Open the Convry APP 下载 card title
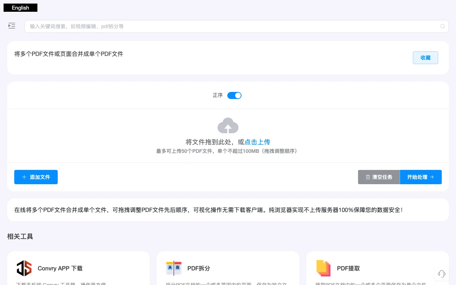 pyautogui.click(x=60, y=269)
